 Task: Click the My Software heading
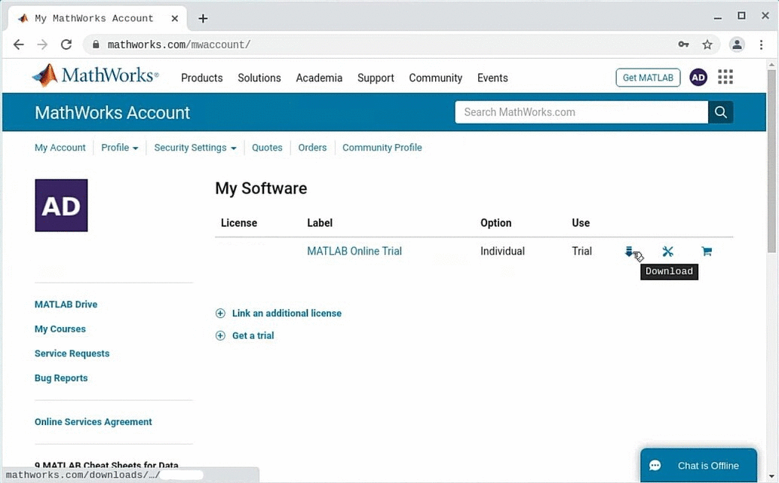(261, 188)
